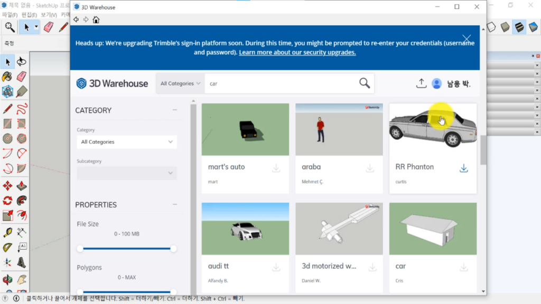The height and width of the screenshot is (304, 541).
Task: Focus the search field containing 'car'
Action: coord(281,83)
